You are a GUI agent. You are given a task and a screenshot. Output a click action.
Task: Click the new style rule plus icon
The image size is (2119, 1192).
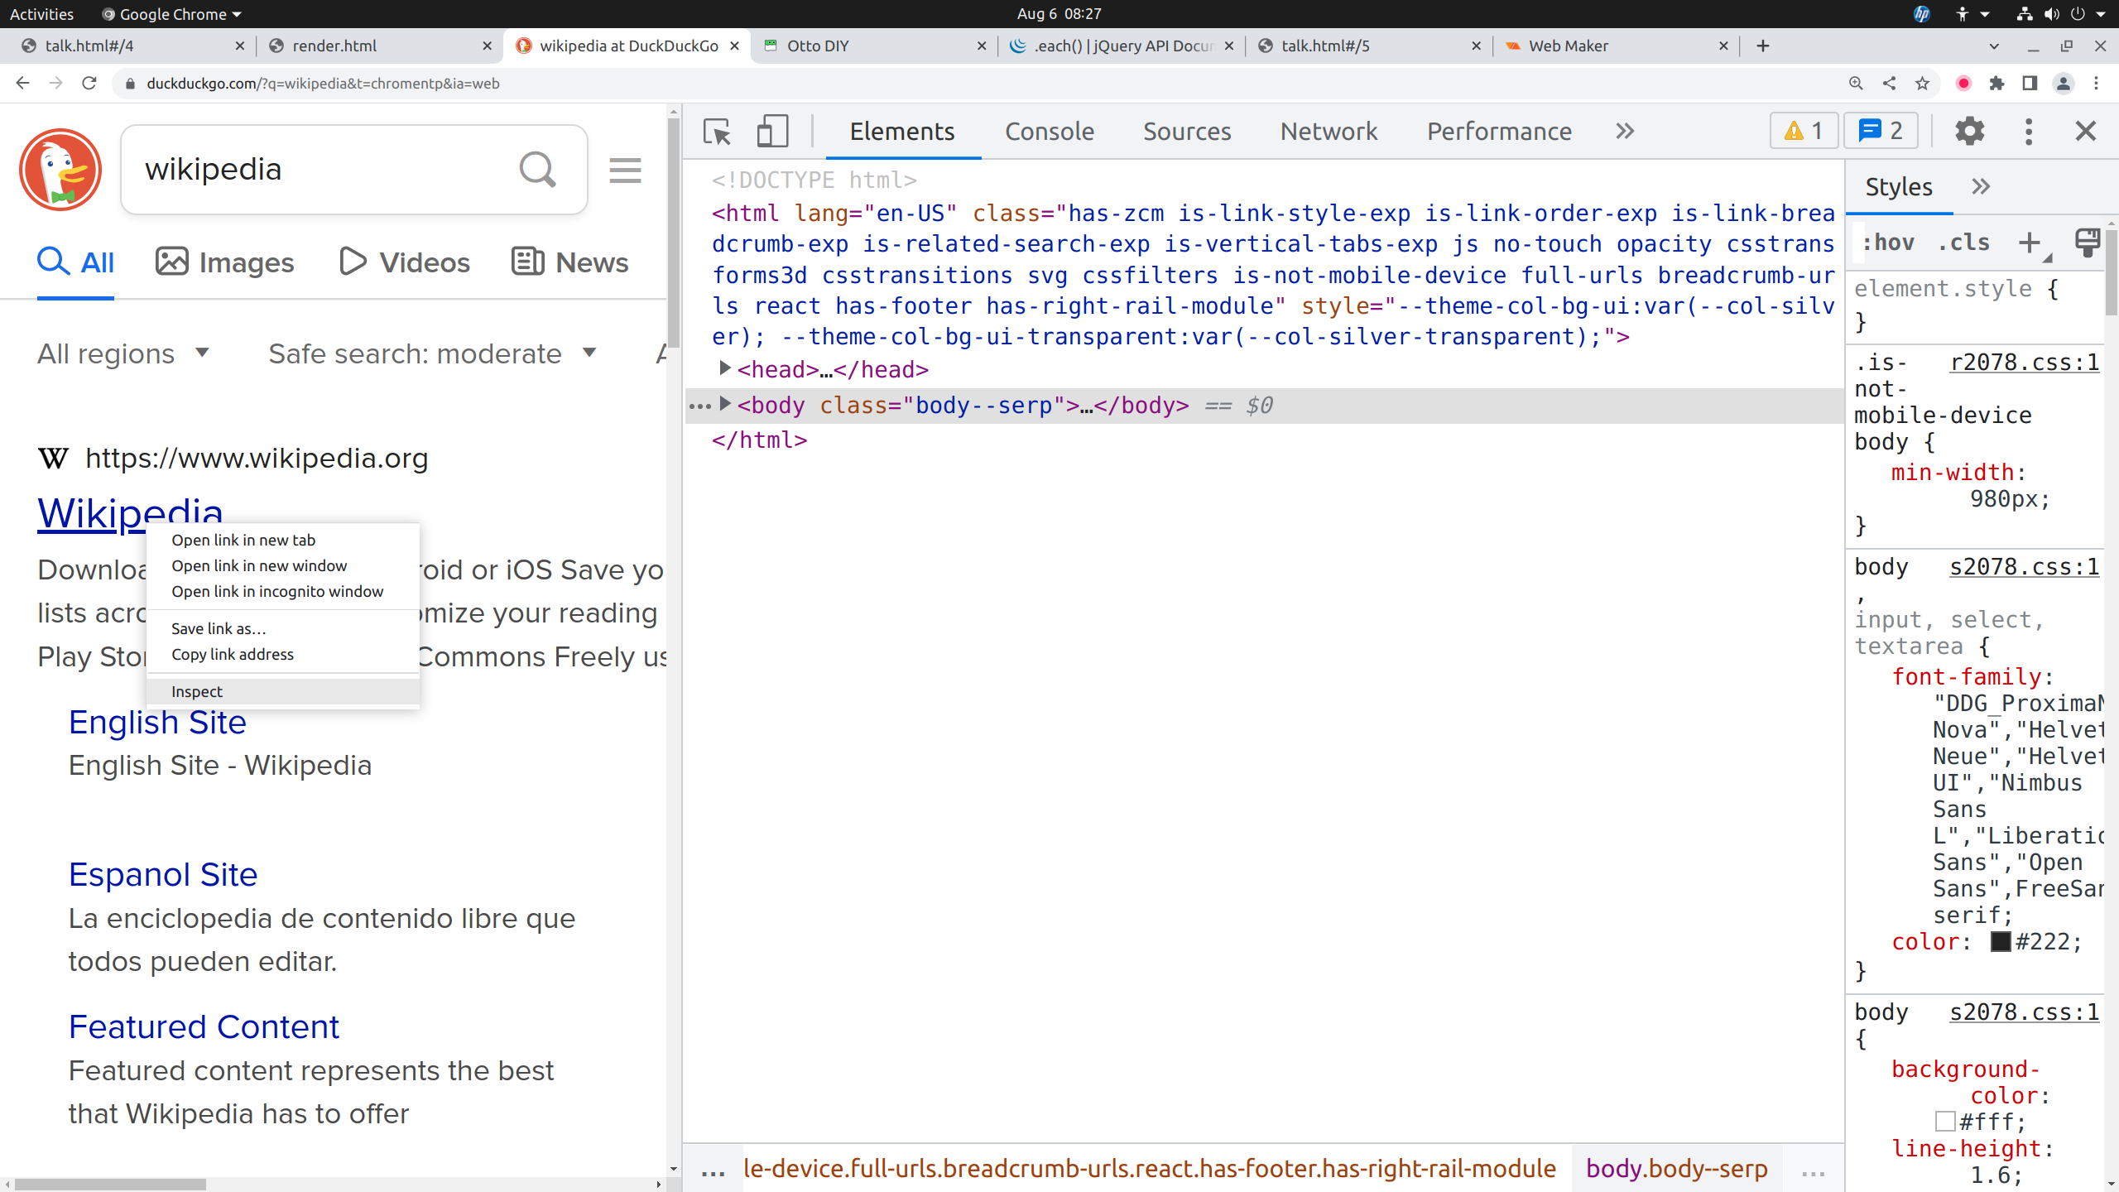pyautogui.click(x=2029, y=243)
